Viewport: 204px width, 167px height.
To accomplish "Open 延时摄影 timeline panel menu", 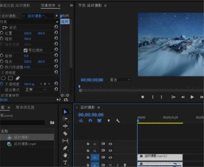I will click(x=99, y=107).
